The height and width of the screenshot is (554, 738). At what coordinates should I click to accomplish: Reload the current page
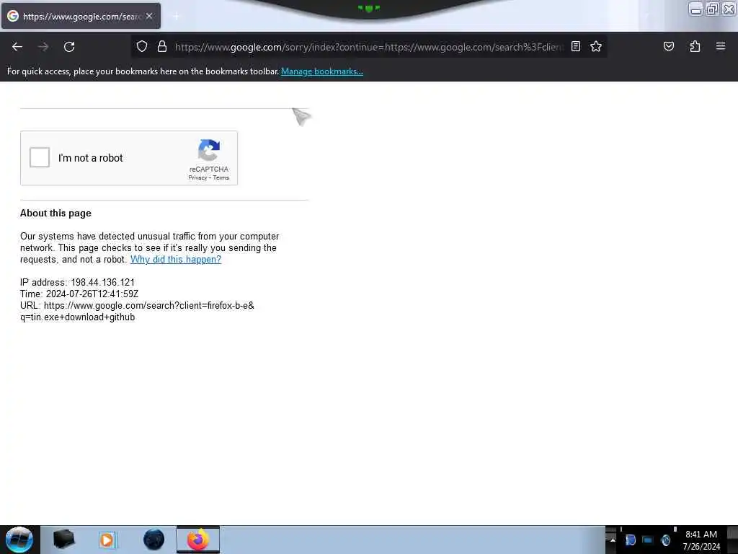click(x=69, y=47)
